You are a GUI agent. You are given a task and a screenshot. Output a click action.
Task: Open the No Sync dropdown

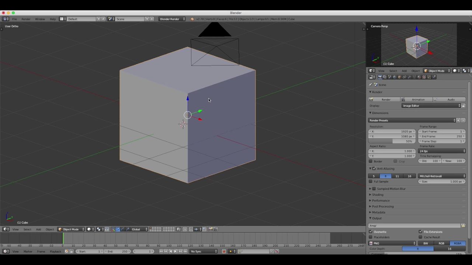click(204, 251)
